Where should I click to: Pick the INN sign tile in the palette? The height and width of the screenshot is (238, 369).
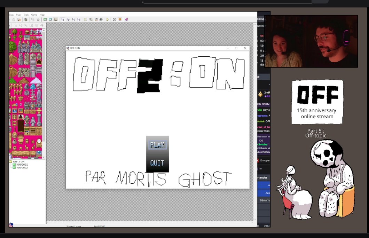coord(27,111)
